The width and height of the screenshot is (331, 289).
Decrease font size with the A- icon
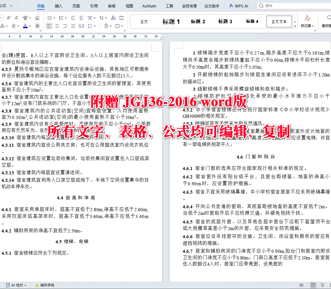17,18
